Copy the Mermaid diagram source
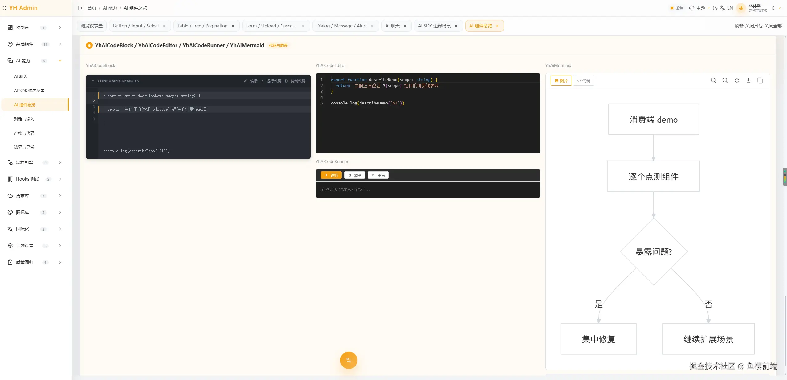 pos(760,80)
